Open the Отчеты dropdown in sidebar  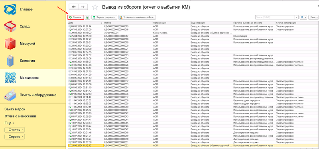(14, 130)
